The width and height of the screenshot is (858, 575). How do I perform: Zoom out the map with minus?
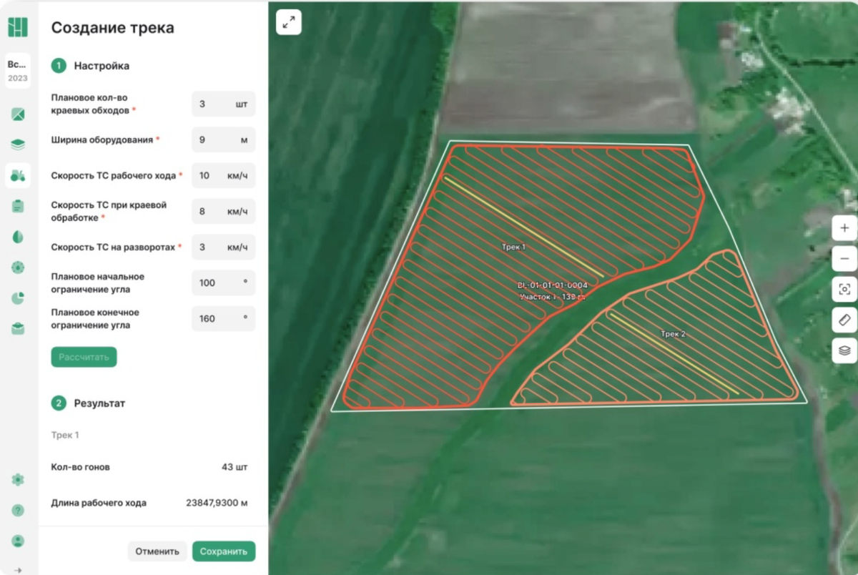tap(844, 258)
